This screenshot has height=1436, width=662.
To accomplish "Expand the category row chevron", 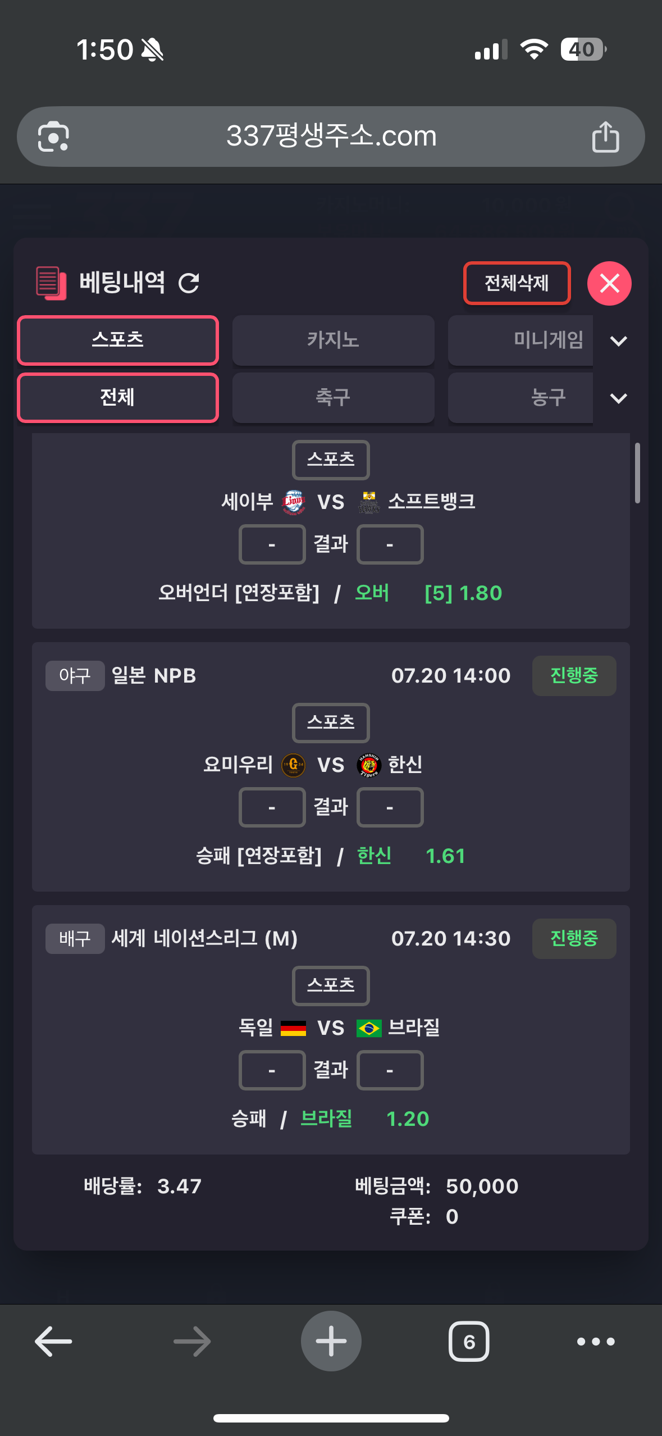I will click(x=618, y=341).
